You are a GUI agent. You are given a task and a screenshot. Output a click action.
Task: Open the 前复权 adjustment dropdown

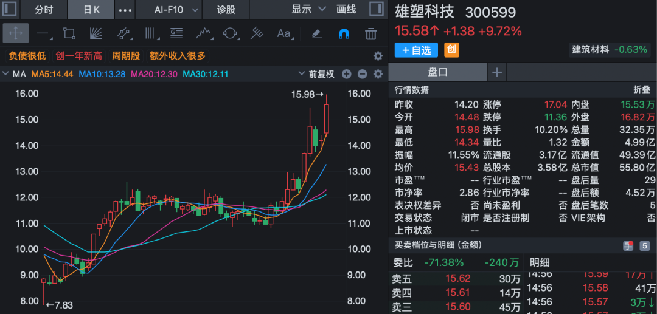[316, 75]
